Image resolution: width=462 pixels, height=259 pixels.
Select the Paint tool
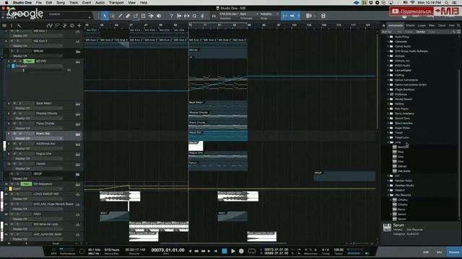[x=136, y=16]
